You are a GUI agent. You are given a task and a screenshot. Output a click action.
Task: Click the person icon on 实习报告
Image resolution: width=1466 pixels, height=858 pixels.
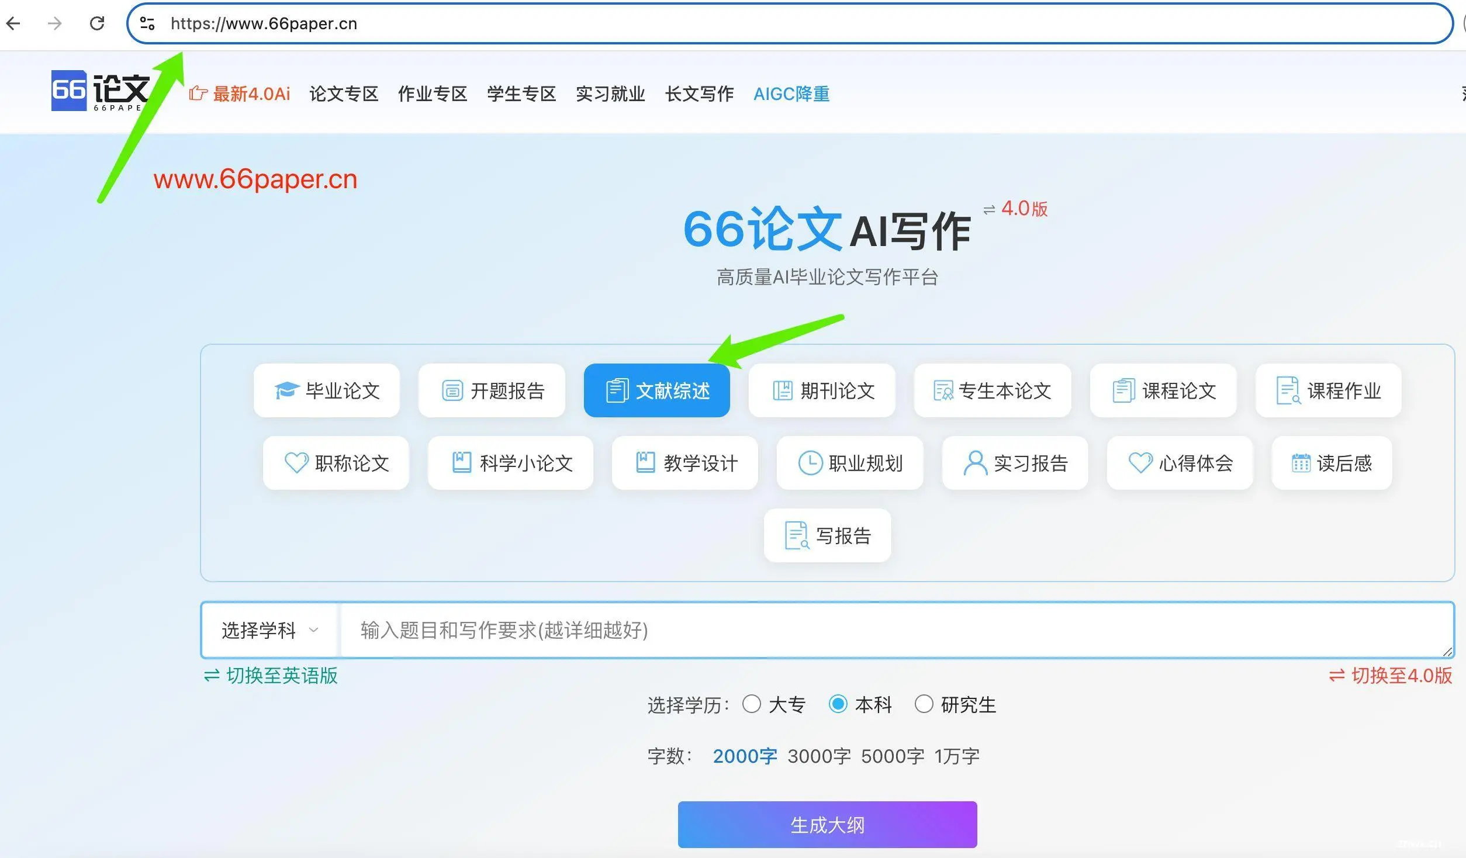click(x=975, y=463)
